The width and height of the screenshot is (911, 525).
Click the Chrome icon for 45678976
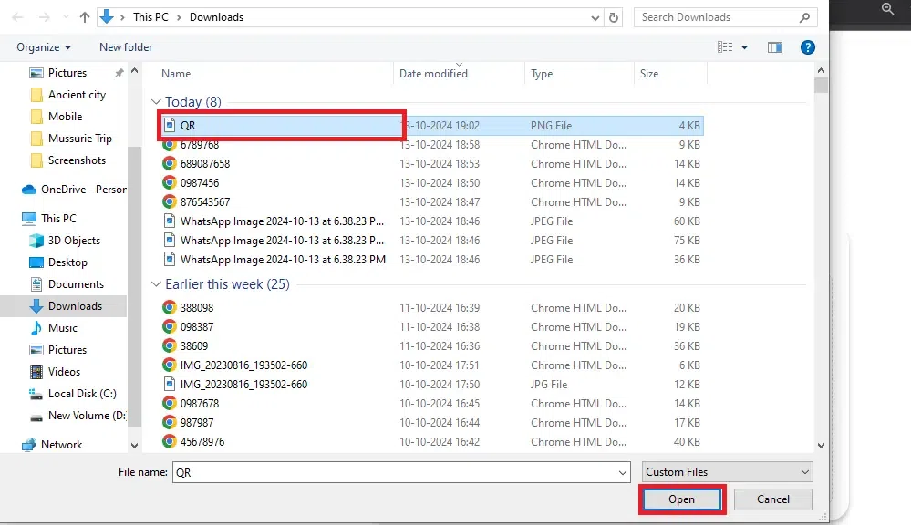click(x=169, y=442)
